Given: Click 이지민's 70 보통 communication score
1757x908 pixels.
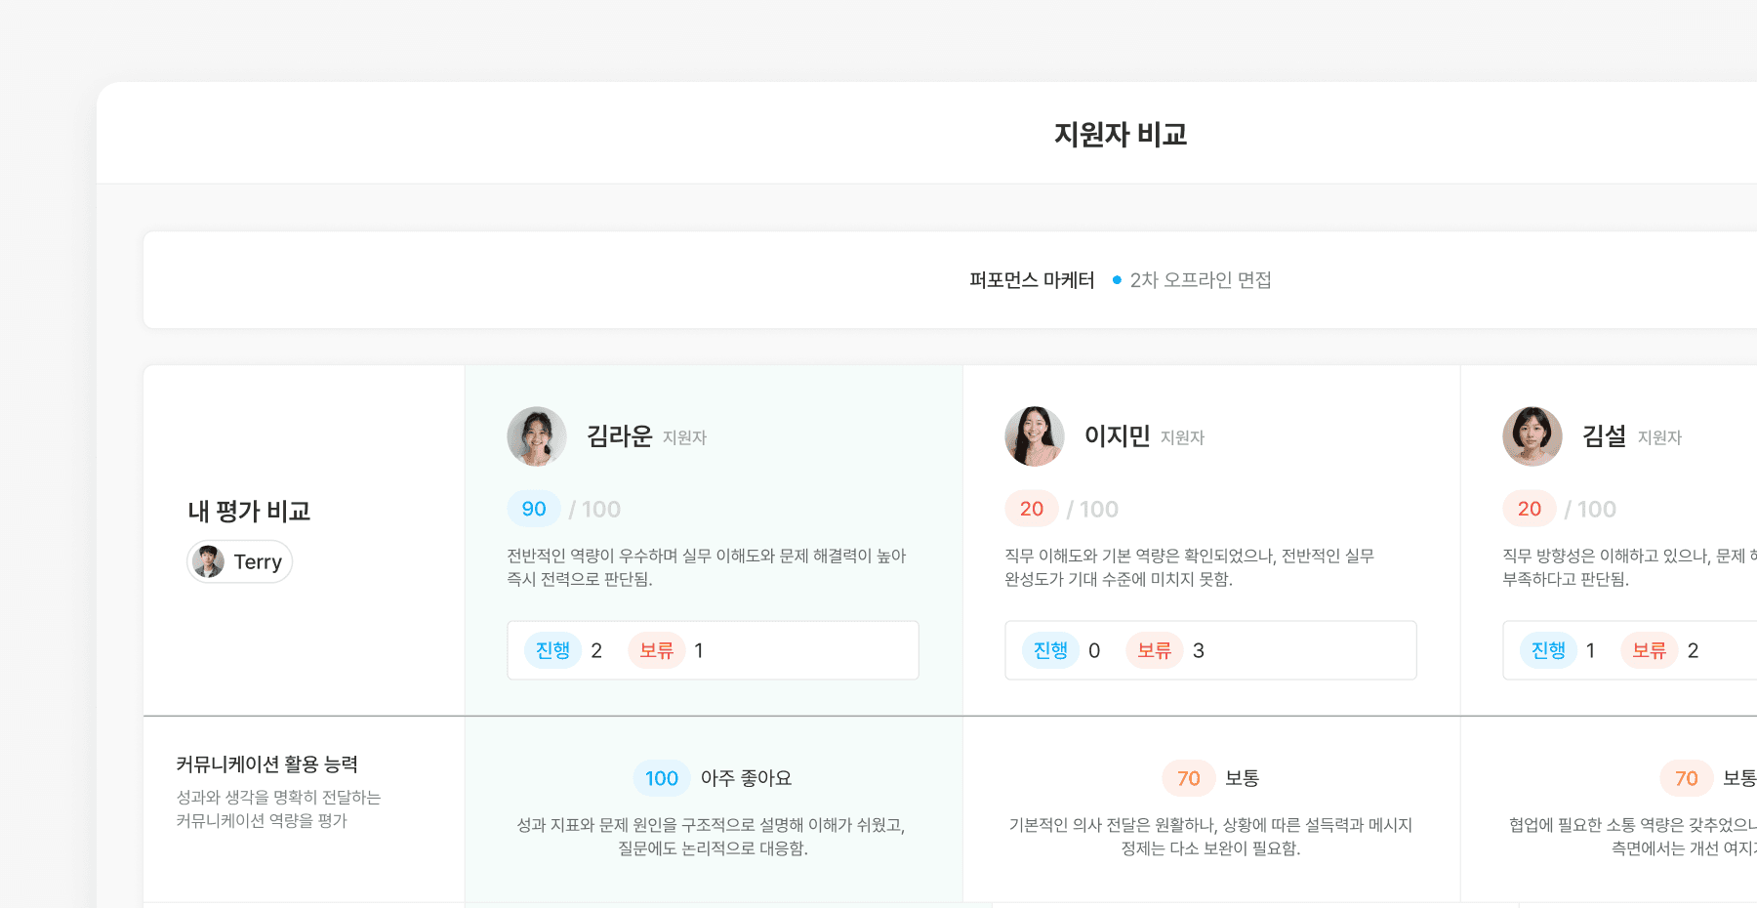Looking at the screenshot, I should click(1189, 778).
